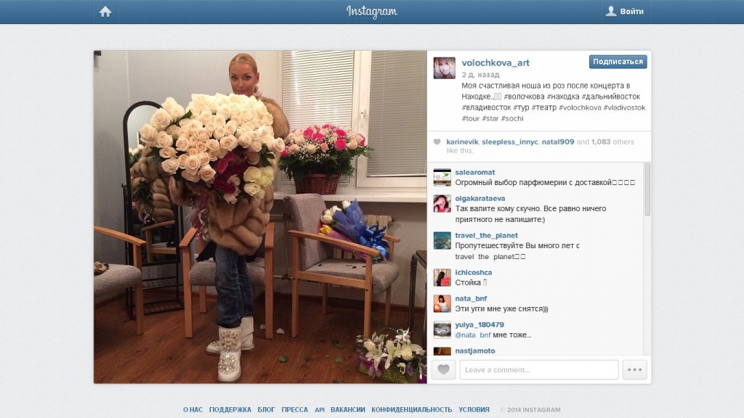Click the Leave a comment field
744x418 pixels.
point(539,369)
